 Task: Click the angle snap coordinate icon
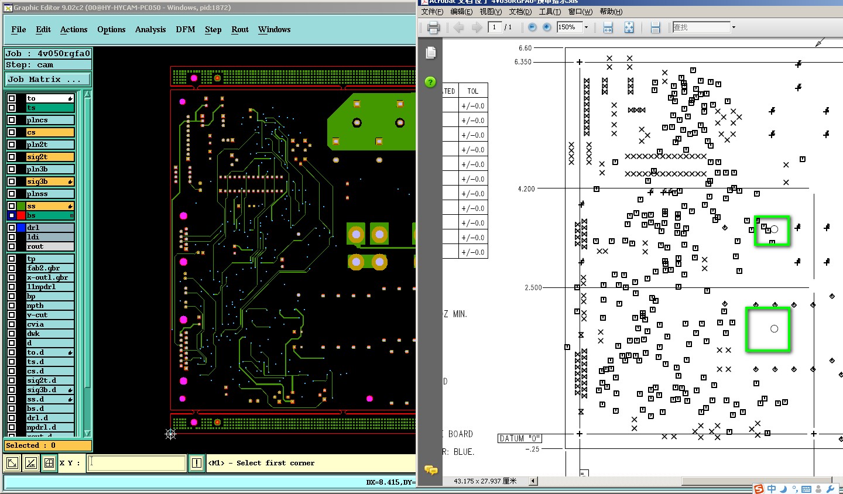(30, 464)
